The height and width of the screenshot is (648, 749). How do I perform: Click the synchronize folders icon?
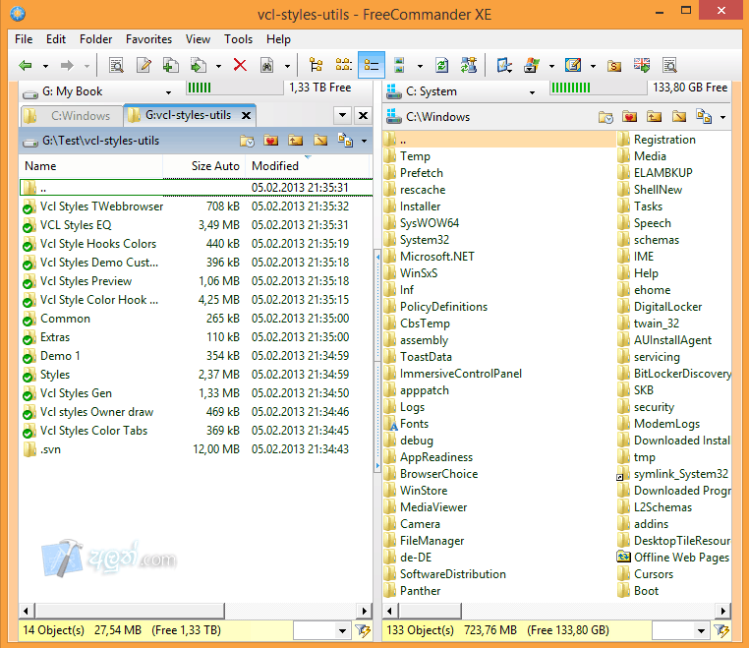469,65
